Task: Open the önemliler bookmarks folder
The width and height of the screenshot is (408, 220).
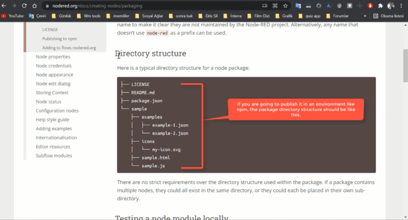Action: point(118,16)
